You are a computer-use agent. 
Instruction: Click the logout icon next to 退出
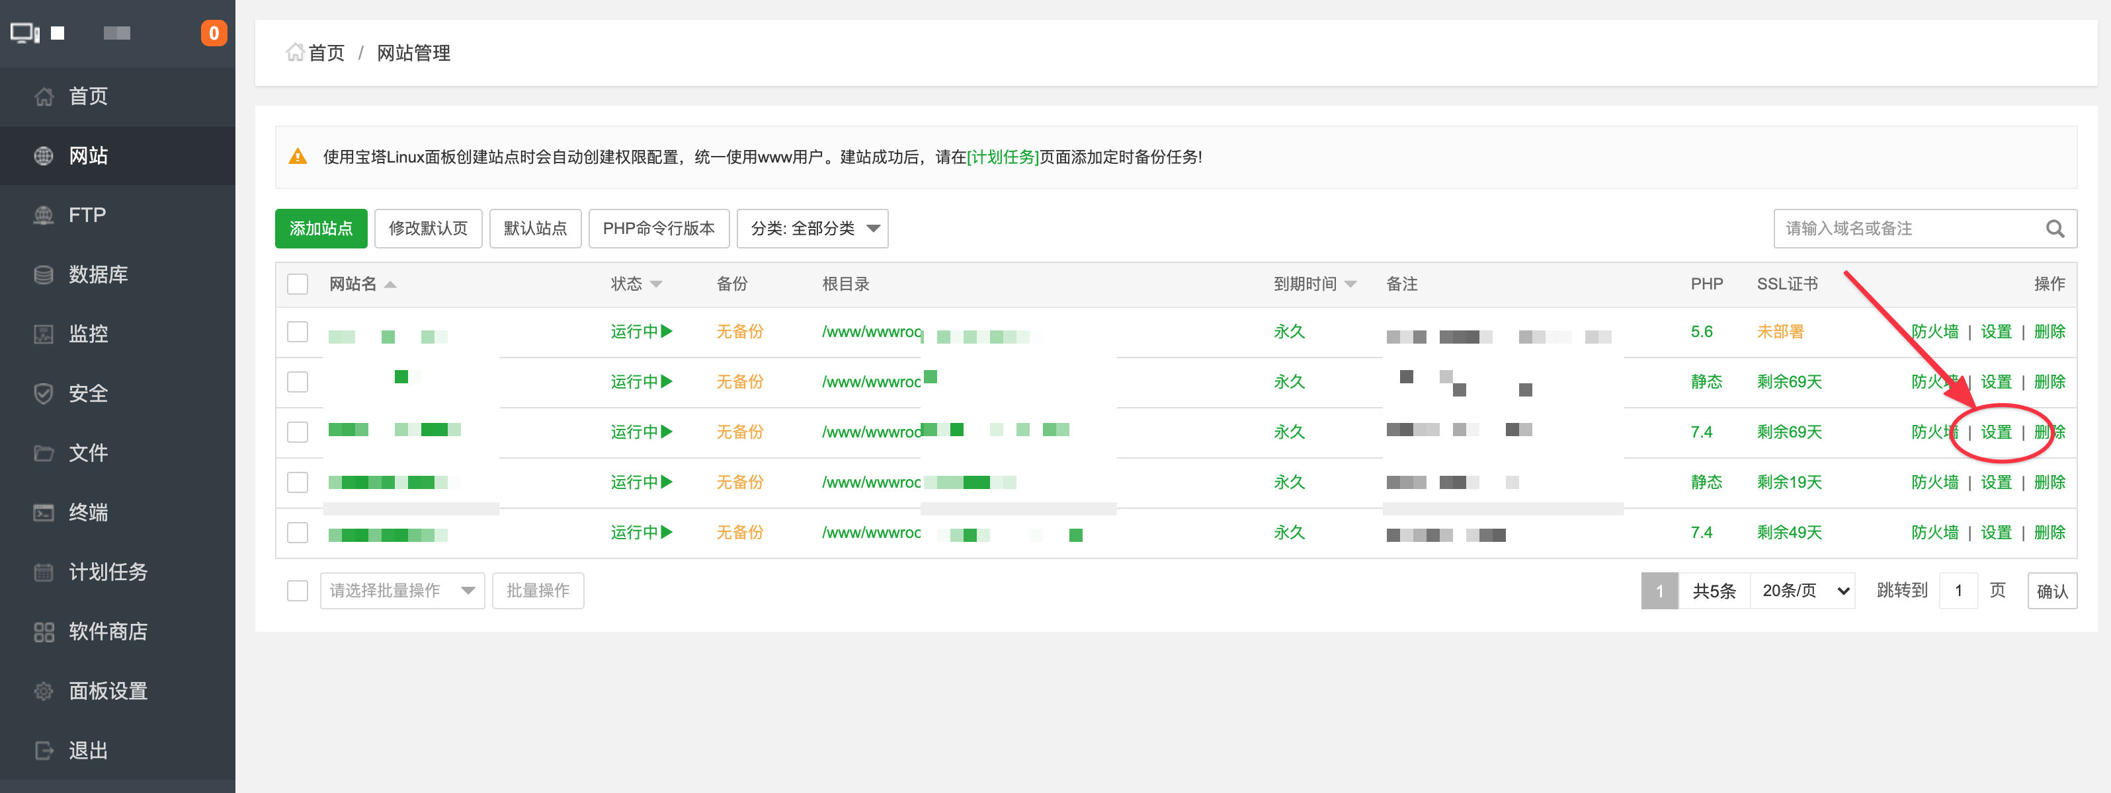tap(44, 751)
